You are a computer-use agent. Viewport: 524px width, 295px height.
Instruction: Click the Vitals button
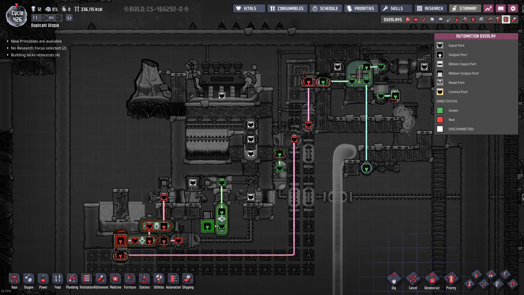point(249,8)
